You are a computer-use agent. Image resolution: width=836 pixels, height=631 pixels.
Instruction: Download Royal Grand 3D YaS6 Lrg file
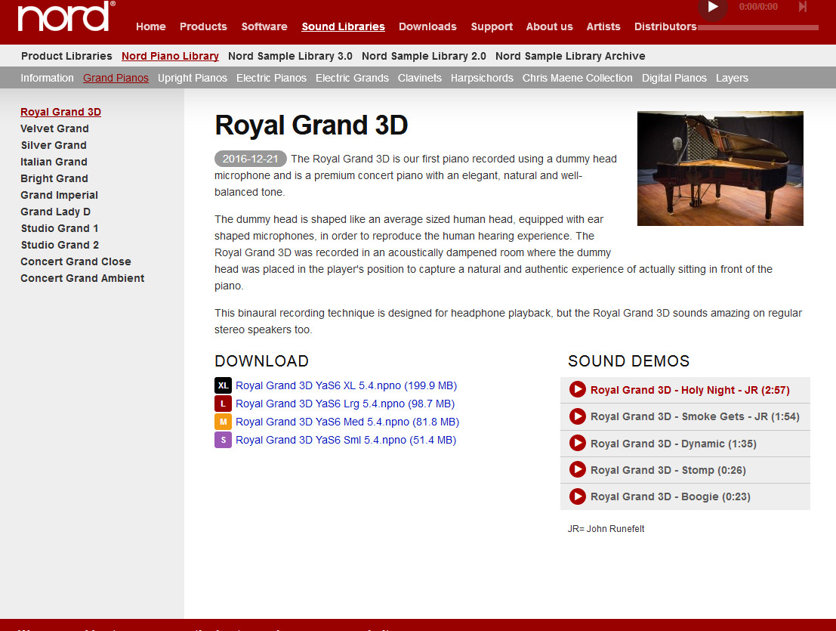point(345,404)
